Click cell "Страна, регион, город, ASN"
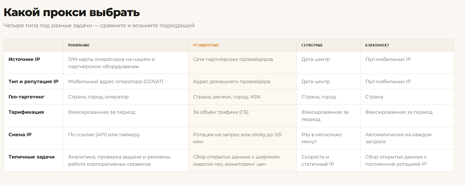The image size is (465, 186). [227, 97]
